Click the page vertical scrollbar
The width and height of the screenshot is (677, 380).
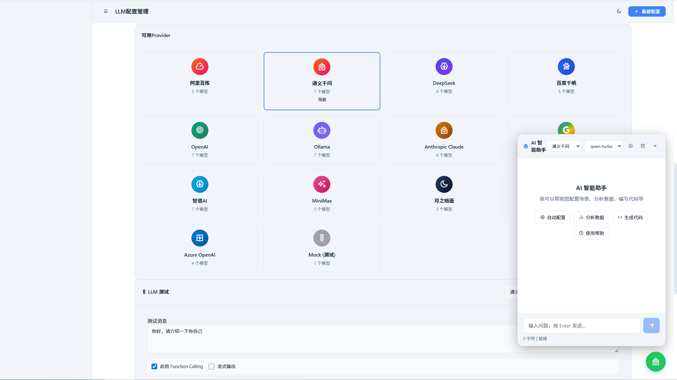click(675, 229)
